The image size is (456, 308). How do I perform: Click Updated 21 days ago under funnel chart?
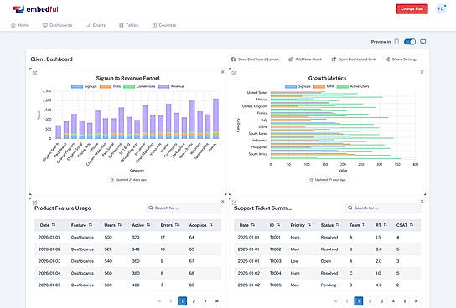(128, 180)
